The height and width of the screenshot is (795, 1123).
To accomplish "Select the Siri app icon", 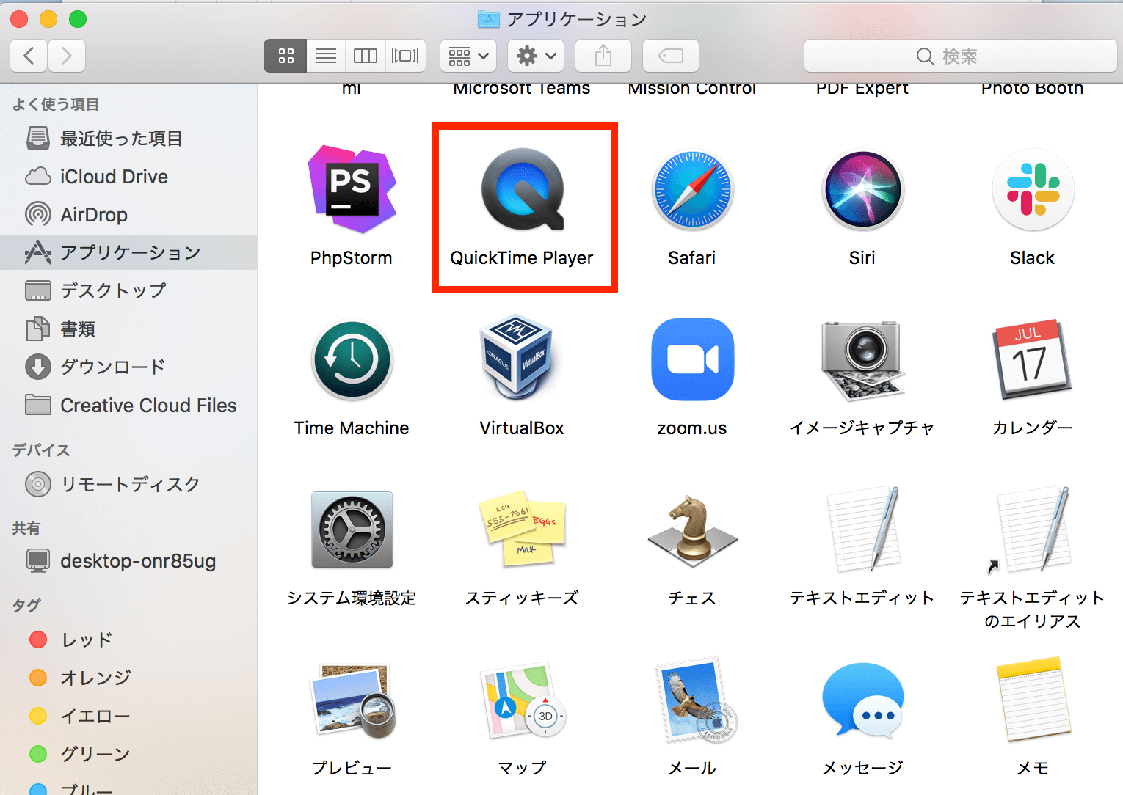I will tap(862, 189).
